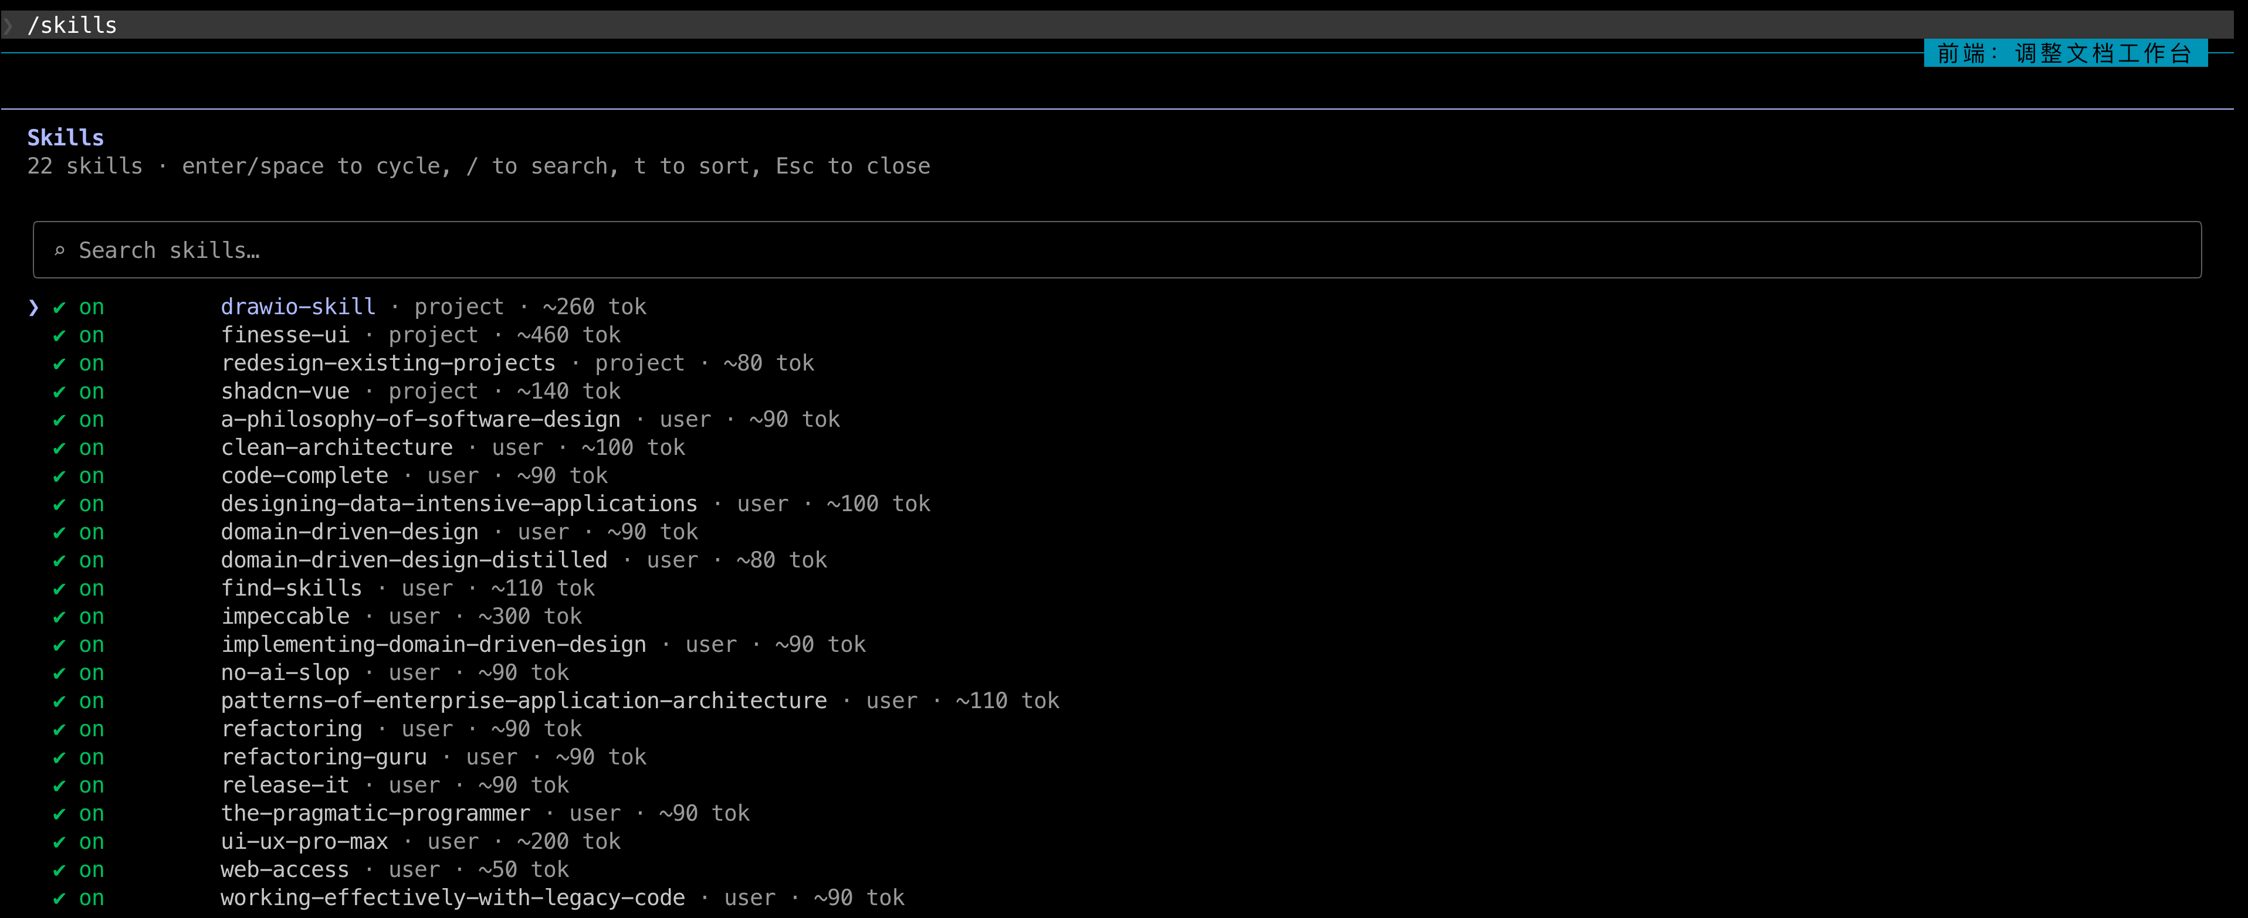2248x918 pixels.
Task: Click the user scope label for release-it
Action: pyautogui.click(x=415, y=786)
